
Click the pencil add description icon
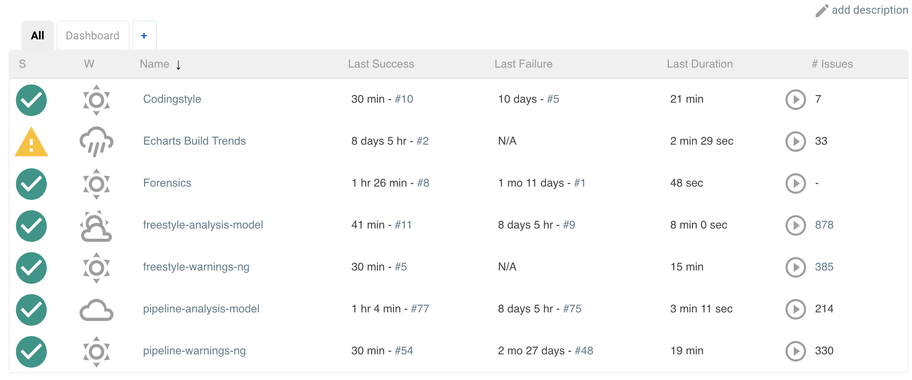(822, 10)
